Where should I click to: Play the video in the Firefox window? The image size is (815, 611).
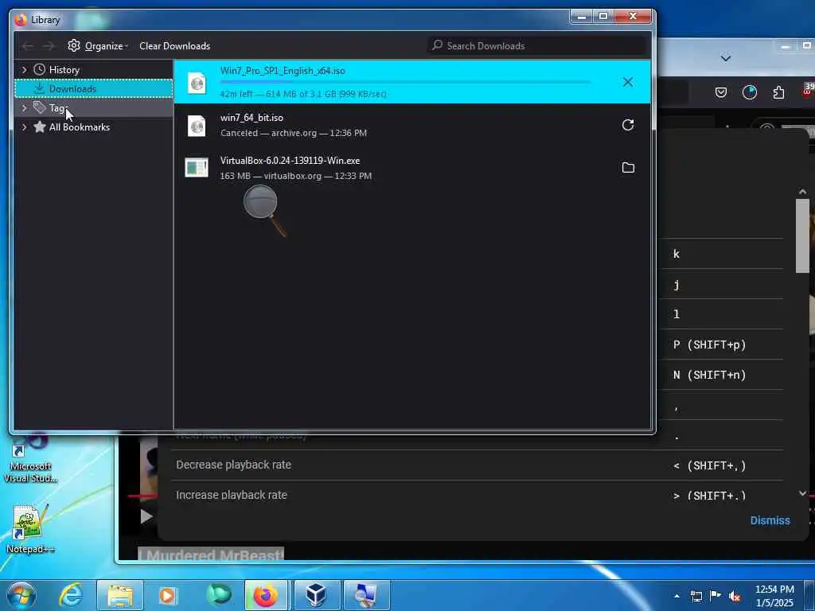pyautogui.click(x=146, y=516)
